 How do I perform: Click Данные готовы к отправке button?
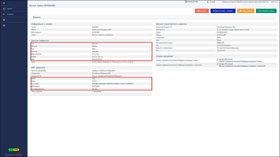tap(223, 11)
